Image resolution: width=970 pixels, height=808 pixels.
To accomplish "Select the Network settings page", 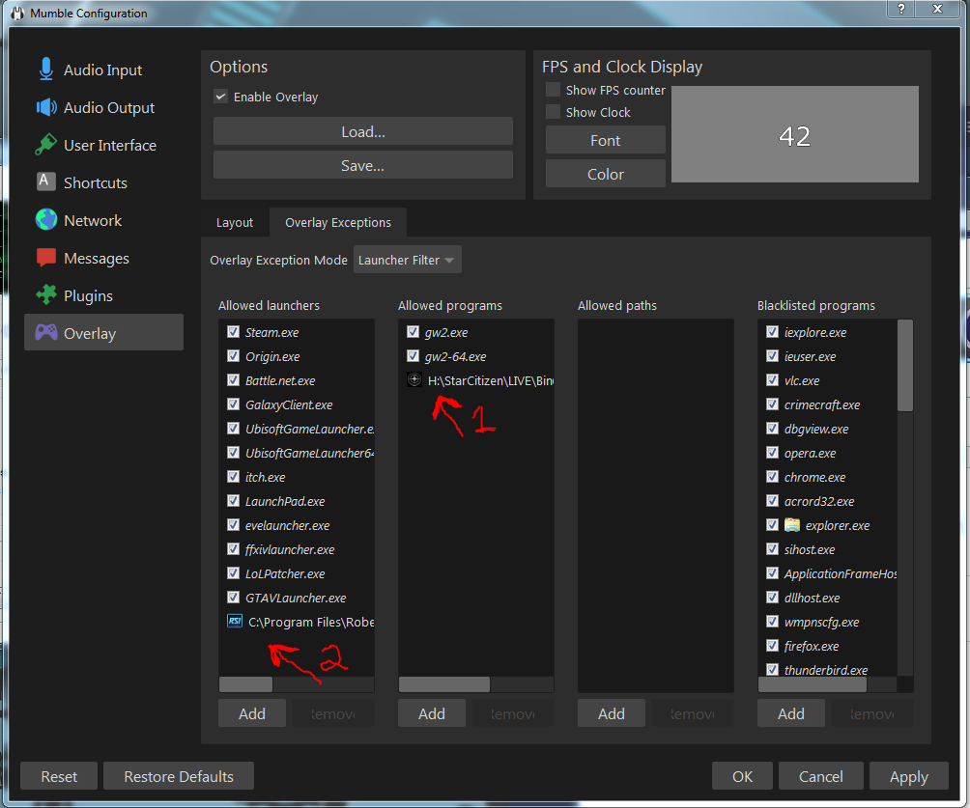I will [x=92, y=220].
